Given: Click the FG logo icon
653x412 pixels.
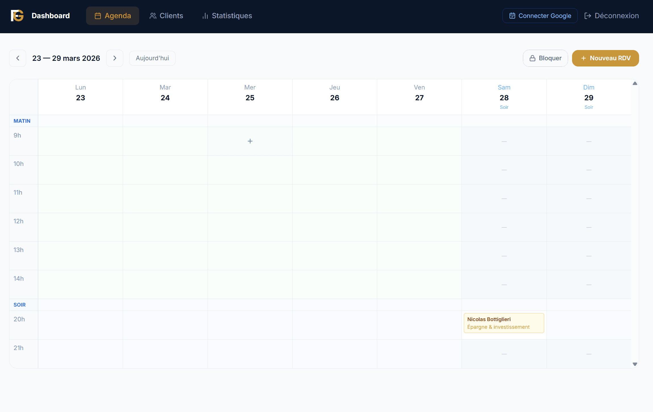Looking at the screenshot, I should 16,16.
